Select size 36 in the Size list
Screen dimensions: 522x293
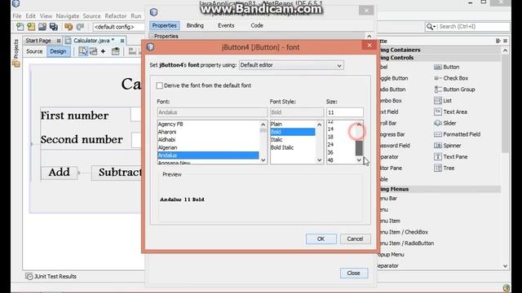pos(330,152)
